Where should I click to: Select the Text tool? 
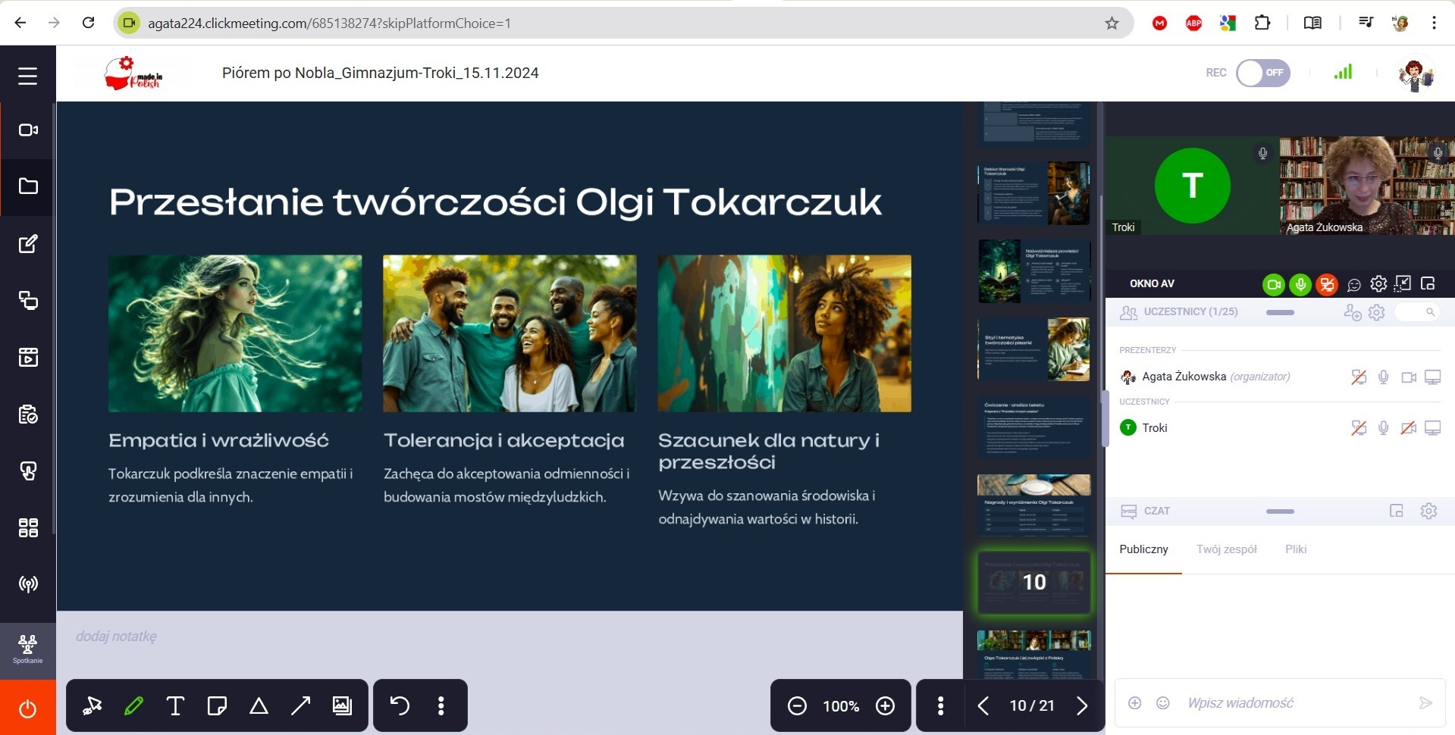175,706
